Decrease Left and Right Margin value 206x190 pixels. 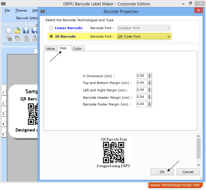click(x=150, y=91)
